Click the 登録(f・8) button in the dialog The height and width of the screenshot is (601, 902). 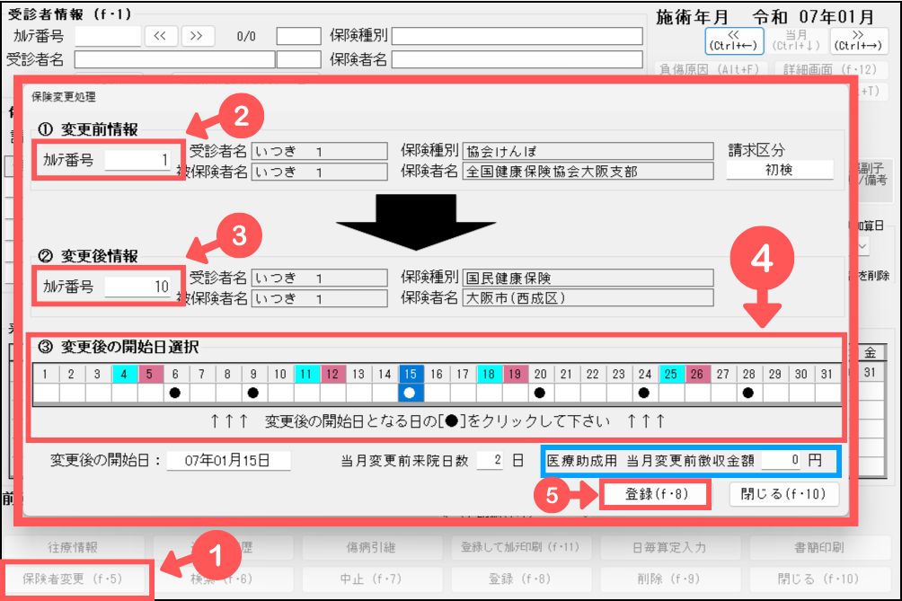655,494
